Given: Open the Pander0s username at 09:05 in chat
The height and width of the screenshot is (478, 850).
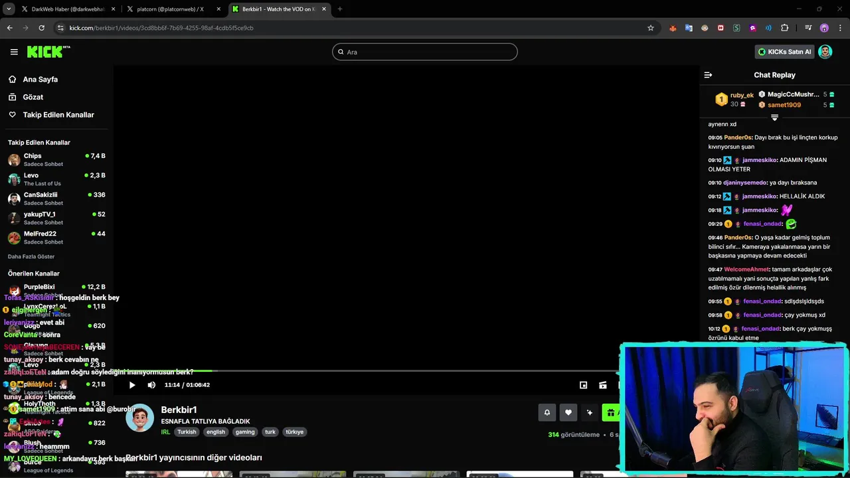Looking at the screenshot, I should [738, 137].
